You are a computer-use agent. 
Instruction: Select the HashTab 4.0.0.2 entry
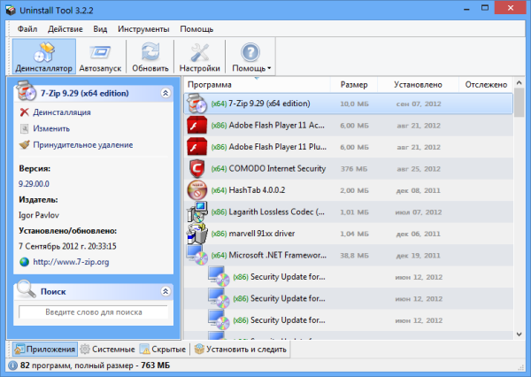click(x=349, y=190)
